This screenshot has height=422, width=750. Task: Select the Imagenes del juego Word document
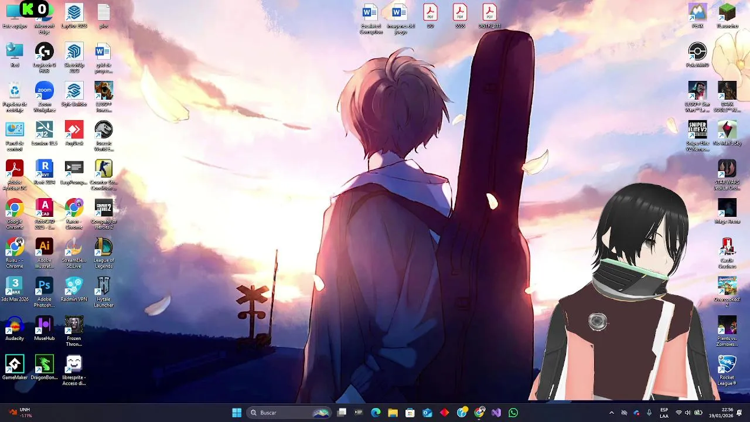pyautogui.click(x=400, y=19)
